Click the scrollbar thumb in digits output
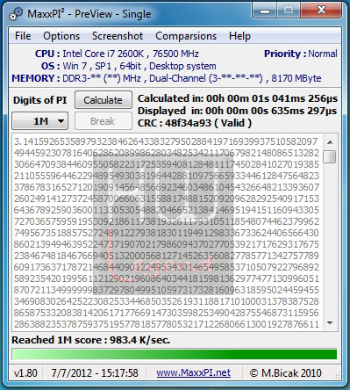The image size is (350, 390). (x=330, y=156)
